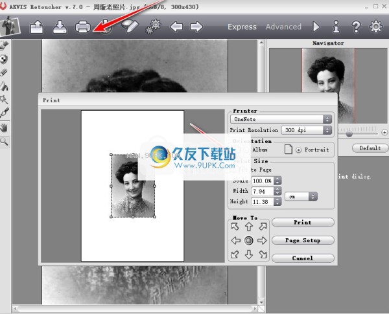Click the undo left arrow icon
This screenshot has width=389, height=314.
[x=176, y=27]
